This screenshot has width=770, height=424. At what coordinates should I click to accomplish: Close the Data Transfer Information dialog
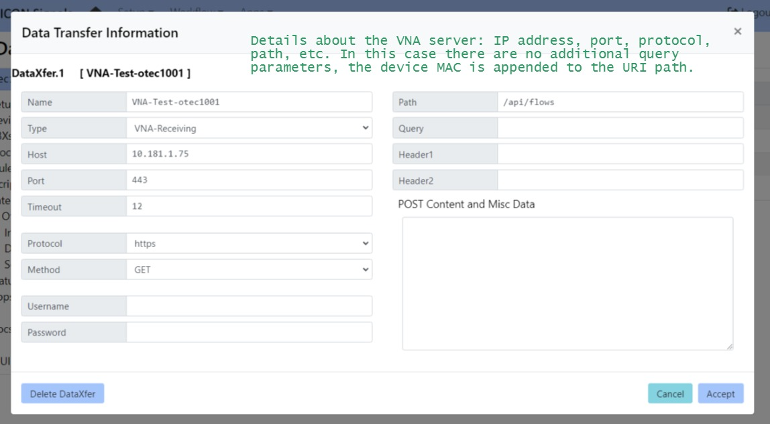(737, 31)
